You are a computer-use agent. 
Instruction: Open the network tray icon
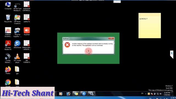158,94
